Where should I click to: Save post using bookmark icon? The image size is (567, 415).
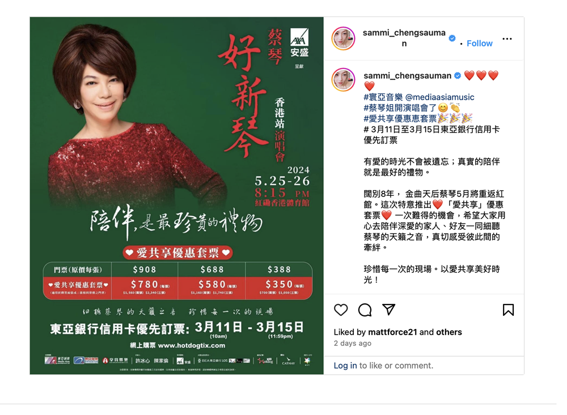point(508,310)
